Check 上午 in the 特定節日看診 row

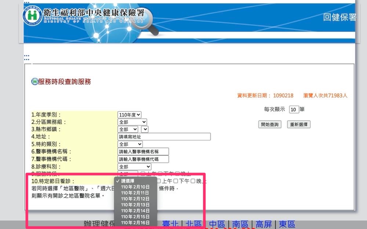coord(159,181)
